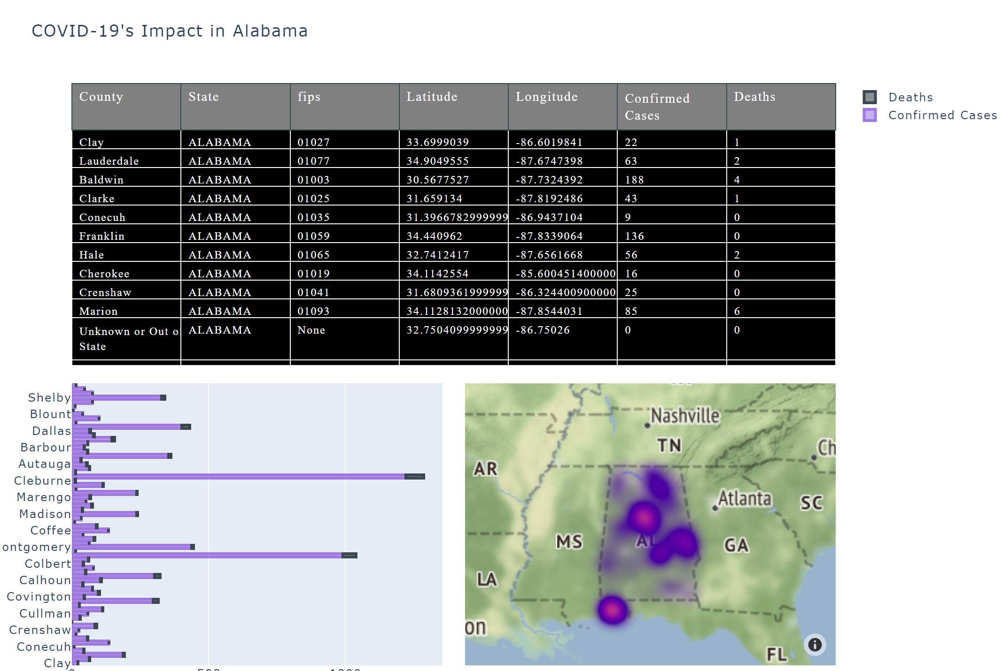
Task: Select the Hale county cell
Action: click(126, 252)
